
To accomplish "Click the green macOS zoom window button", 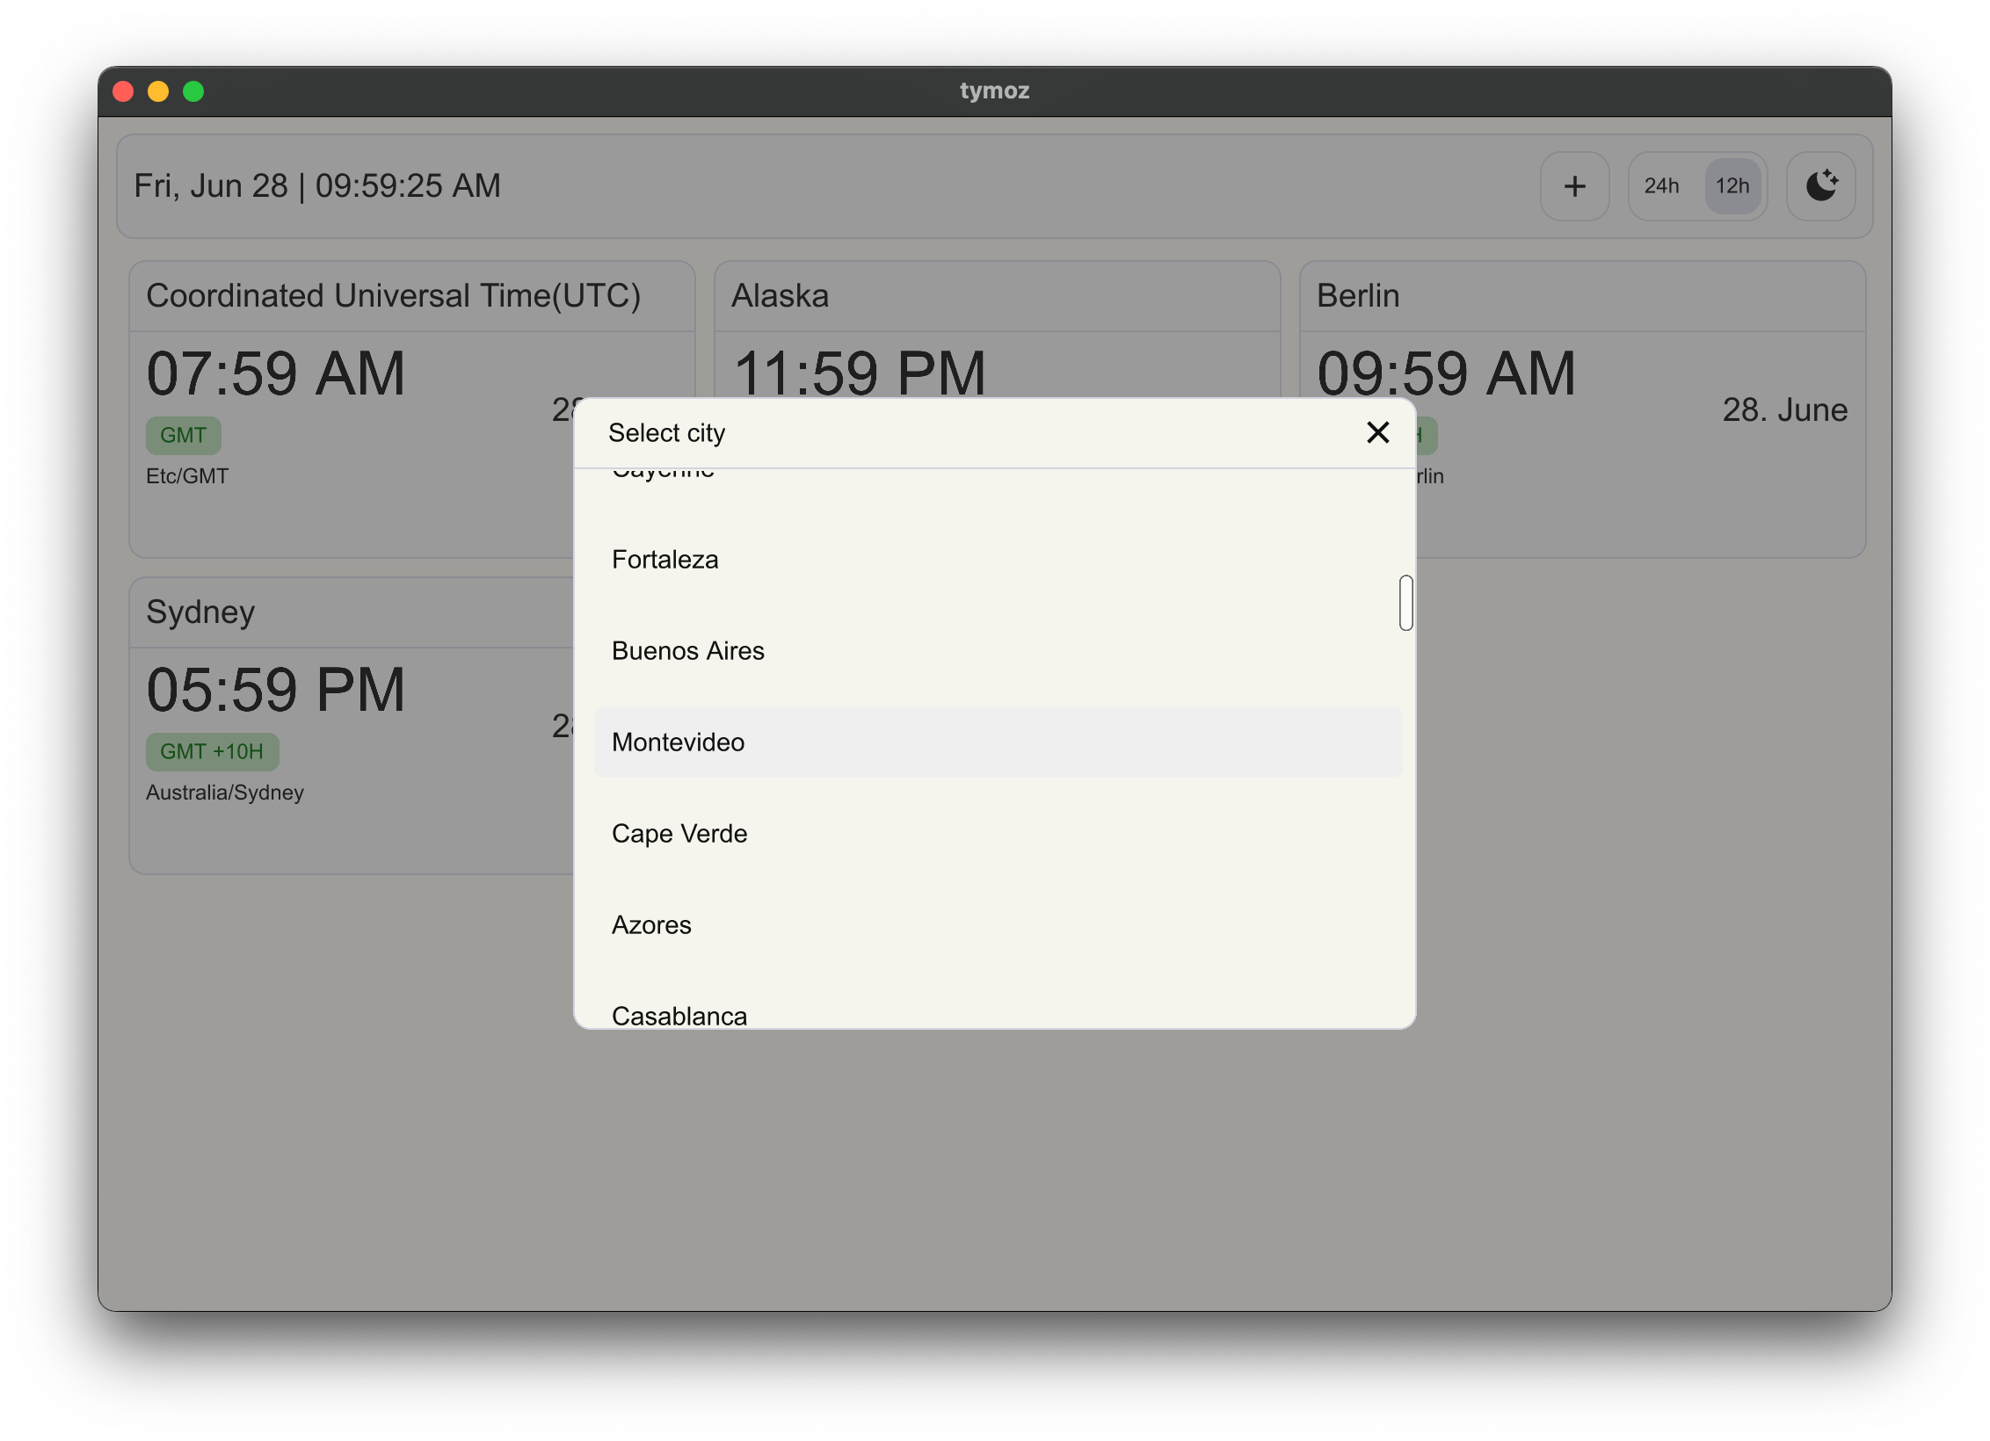I will [x=193, y=91].
